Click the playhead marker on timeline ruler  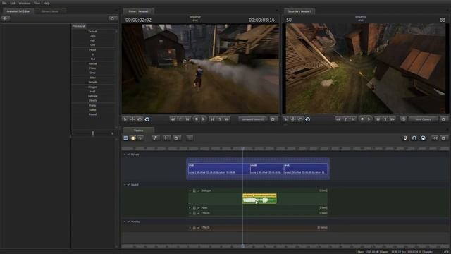(242, 148)
